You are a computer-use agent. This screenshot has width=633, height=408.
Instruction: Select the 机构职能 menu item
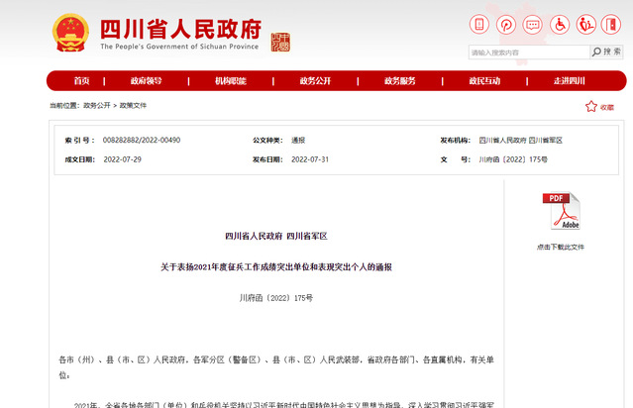pyautogui.click(x=230, y=80)
